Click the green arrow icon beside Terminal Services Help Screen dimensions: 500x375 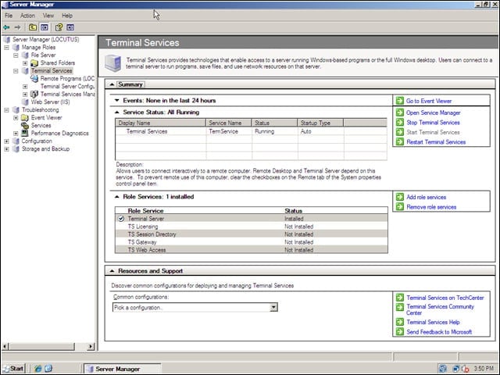click(399, 322)
